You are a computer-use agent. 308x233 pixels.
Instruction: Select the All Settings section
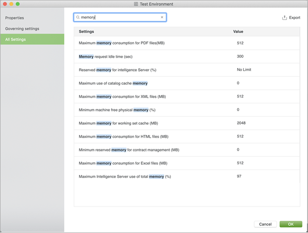click(15, 40)
